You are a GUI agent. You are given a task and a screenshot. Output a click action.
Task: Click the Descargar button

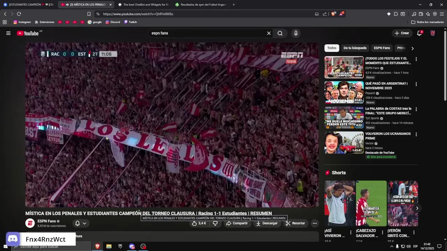[x=267, y=223]
